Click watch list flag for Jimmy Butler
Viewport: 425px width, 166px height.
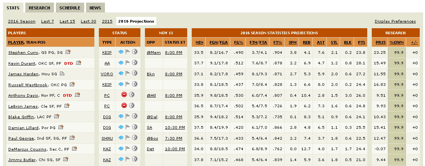(128, 159)
